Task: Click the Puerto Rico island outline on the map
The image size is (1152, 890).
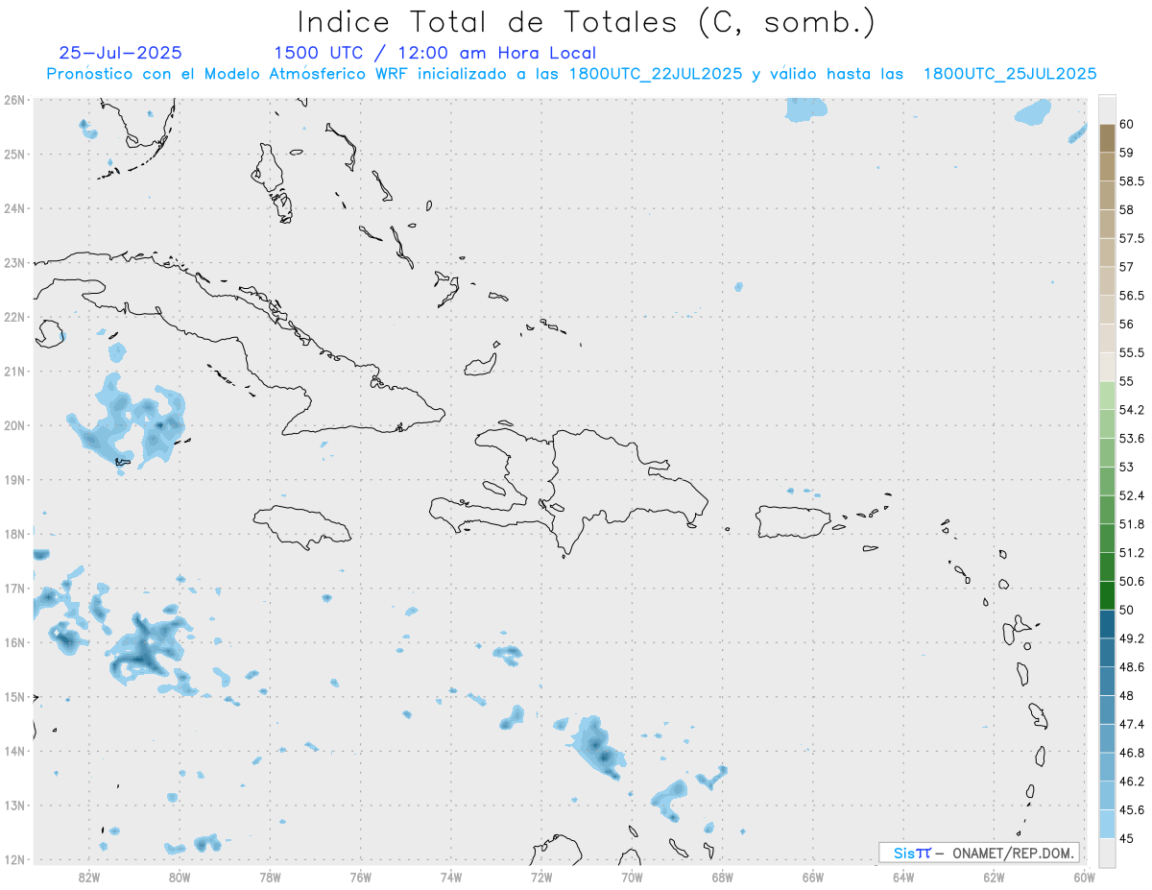Action: (x=793, y=522)
